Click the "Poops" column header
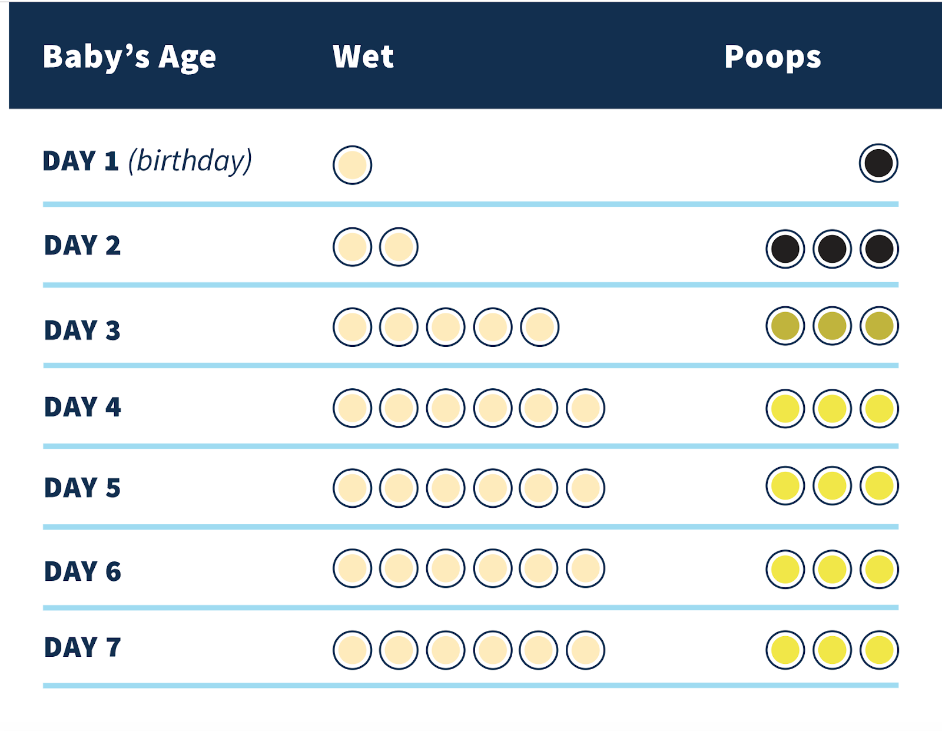This screenshot has height=731, width=942. [772, 57]
